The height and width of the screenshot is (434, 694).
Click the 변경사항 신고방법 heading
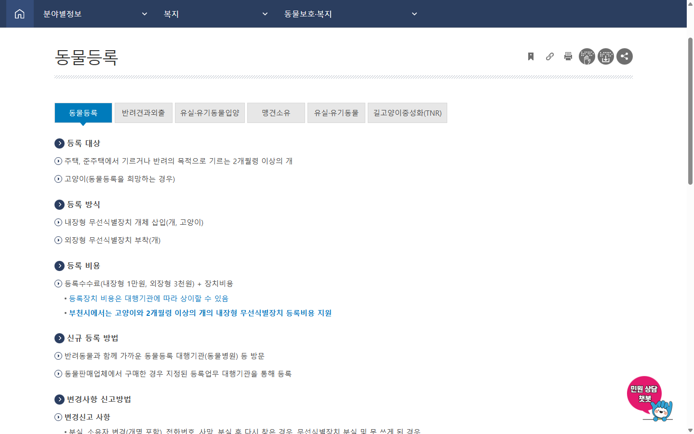coord(99,399)
